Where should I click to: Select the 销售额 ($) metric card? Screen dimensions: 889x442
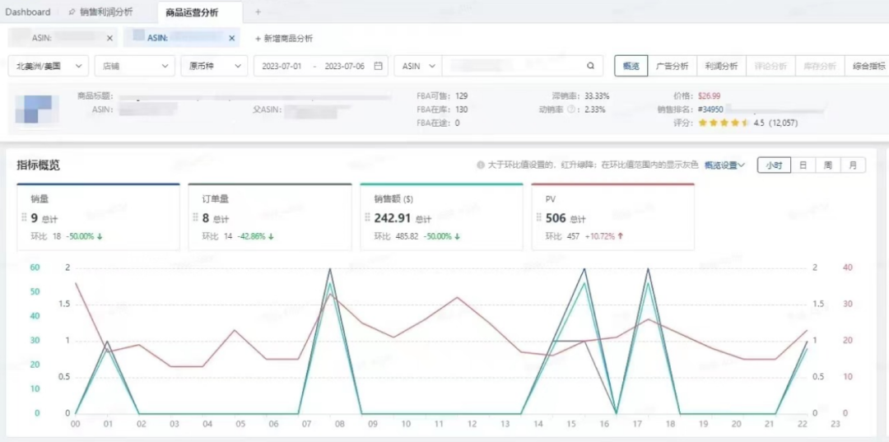441,217
